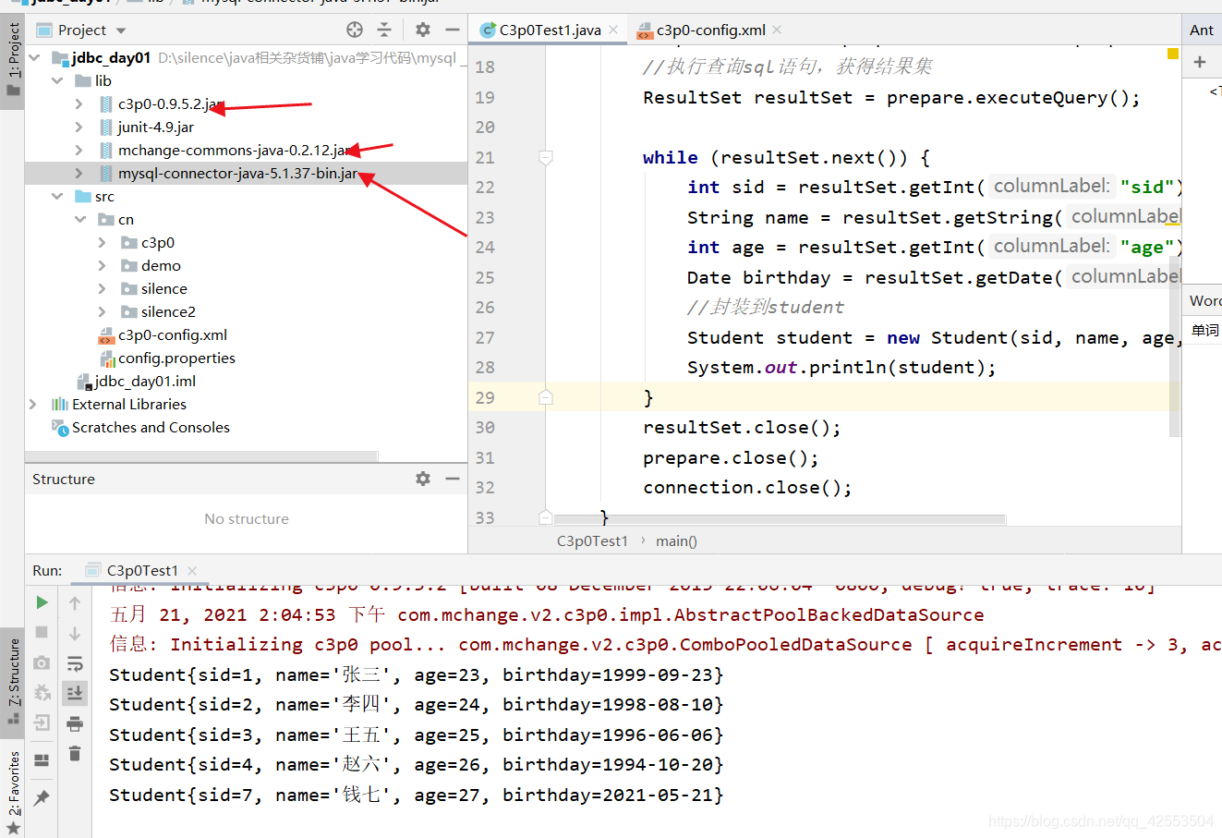
Task: Close the C3p0Test1 run tab
Action: pyautogui.click(x=192, y=571)
